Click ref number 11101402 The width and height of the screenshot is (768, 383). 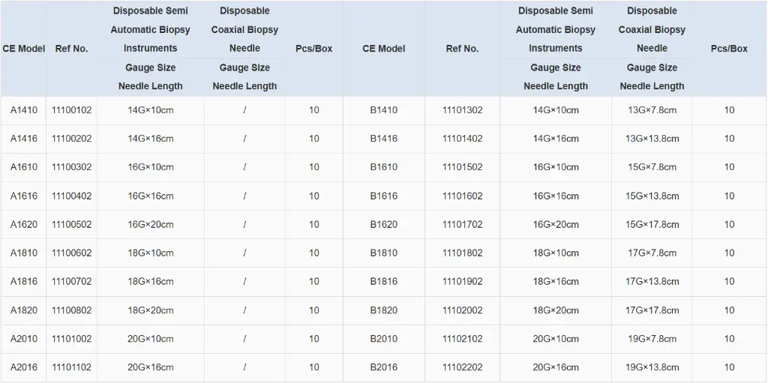pyautogui.click(x=462, y=139)
